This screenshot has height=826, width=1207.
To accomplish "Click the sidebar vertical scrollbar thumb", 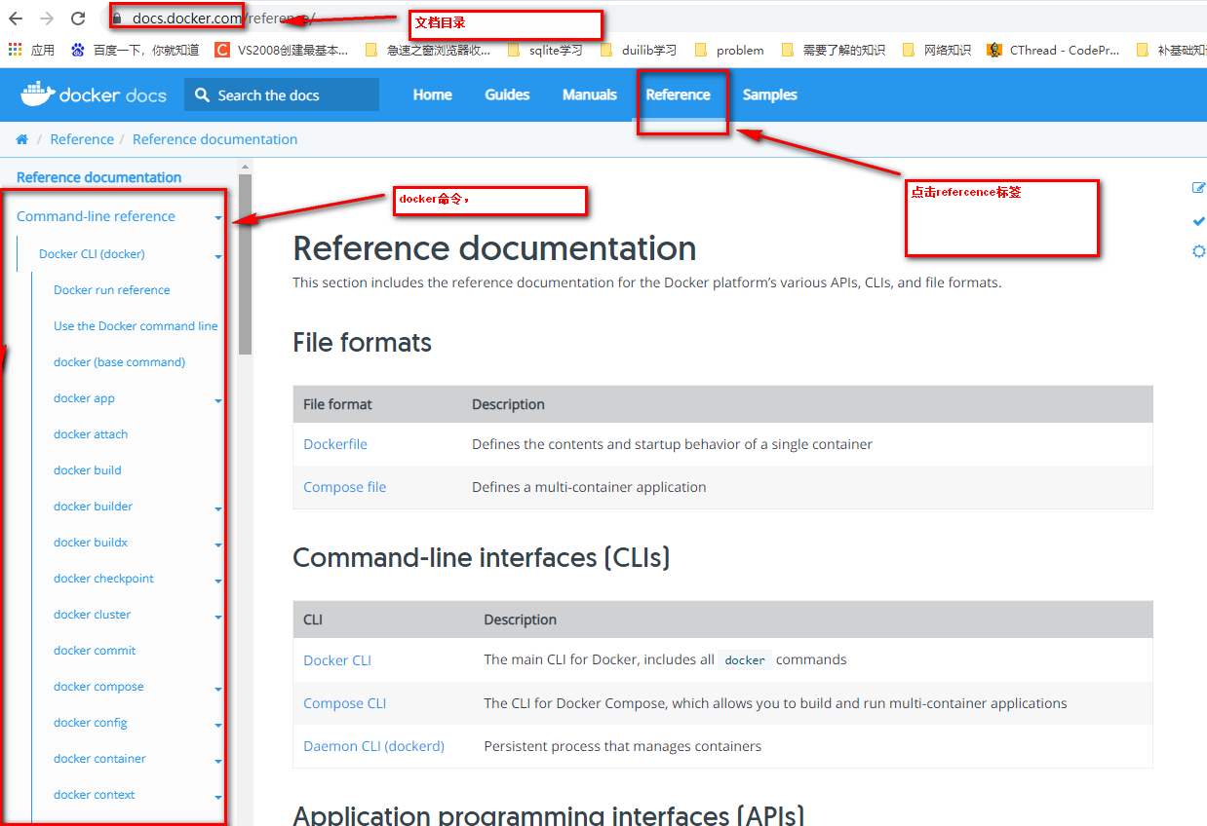I will pos(245,265).
